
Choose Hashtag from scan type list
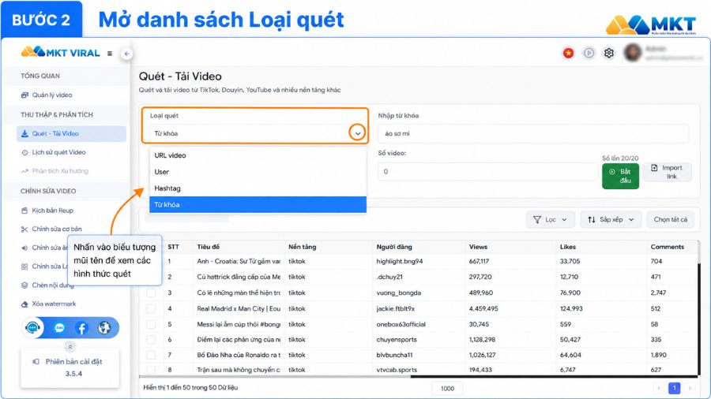pyautogui.click(x=258, y=188)
